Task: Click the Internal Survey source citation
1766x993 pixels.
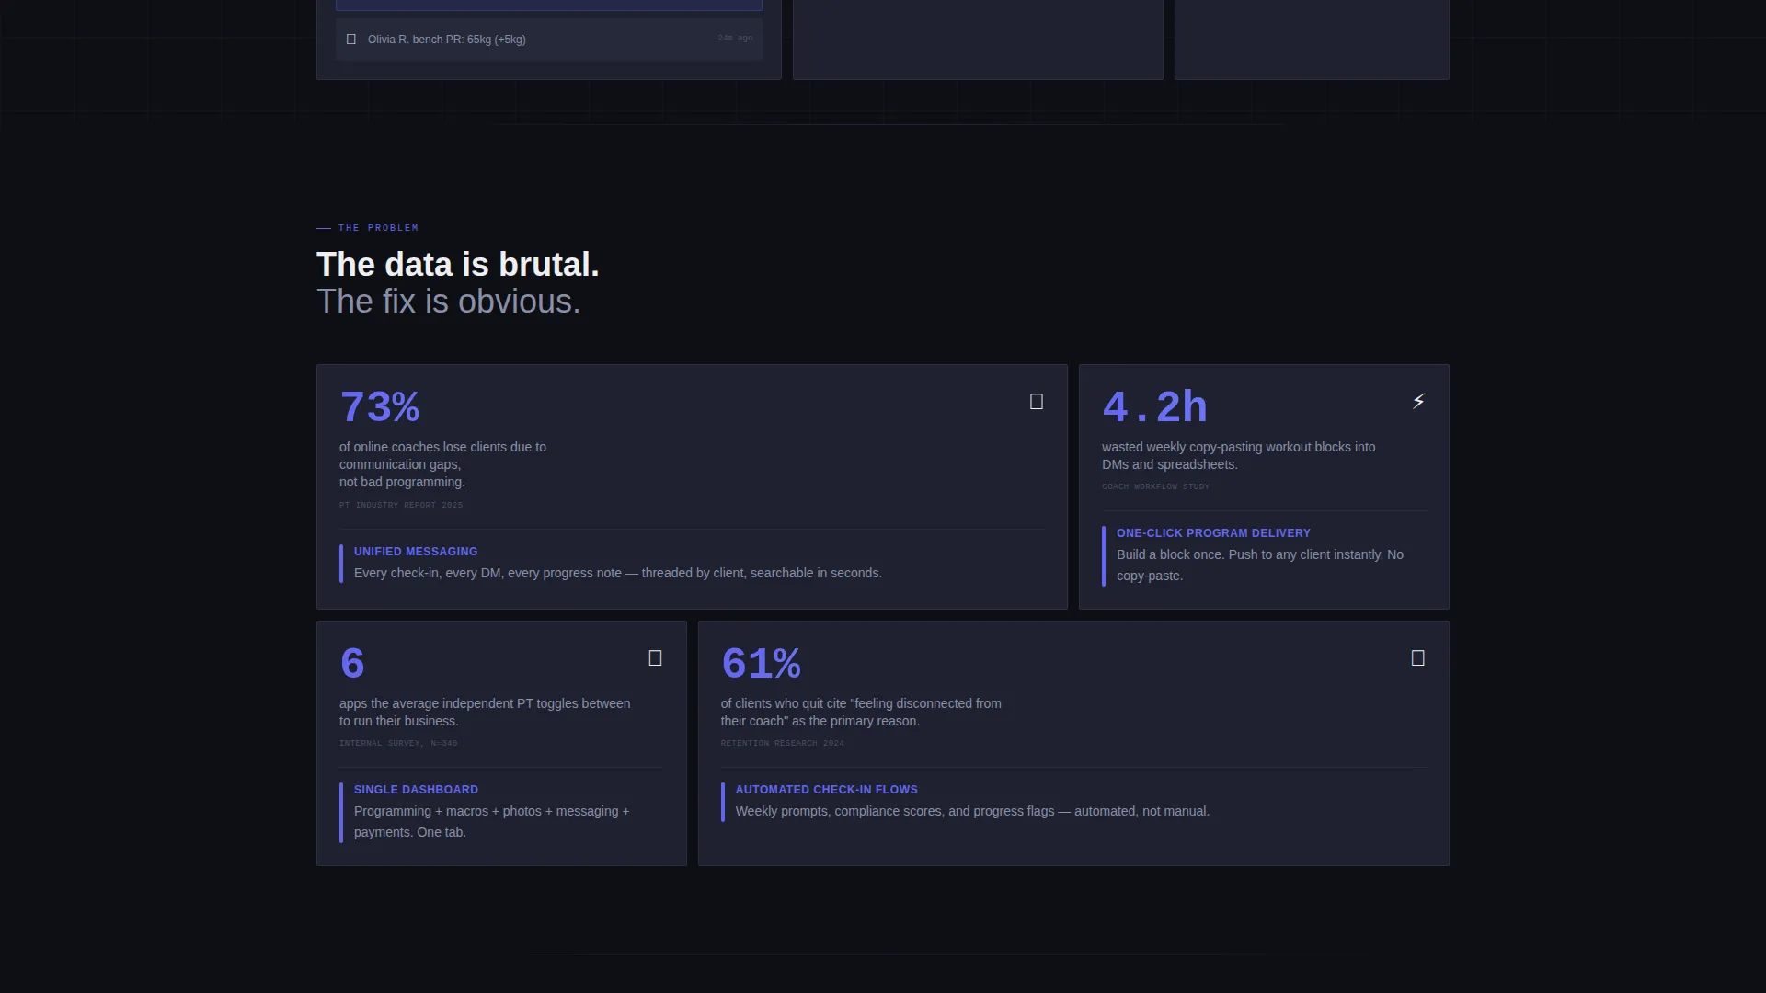Action: pos(398,743)
